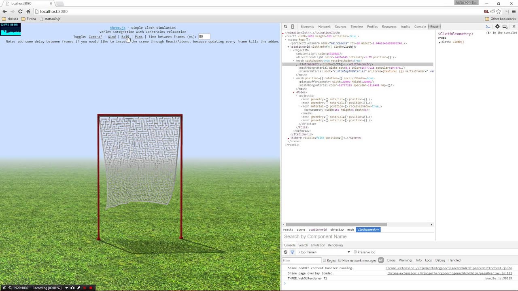Enable the Regex filter checkbox
Viewport: 518px width, 291px height.
(325, 260)
